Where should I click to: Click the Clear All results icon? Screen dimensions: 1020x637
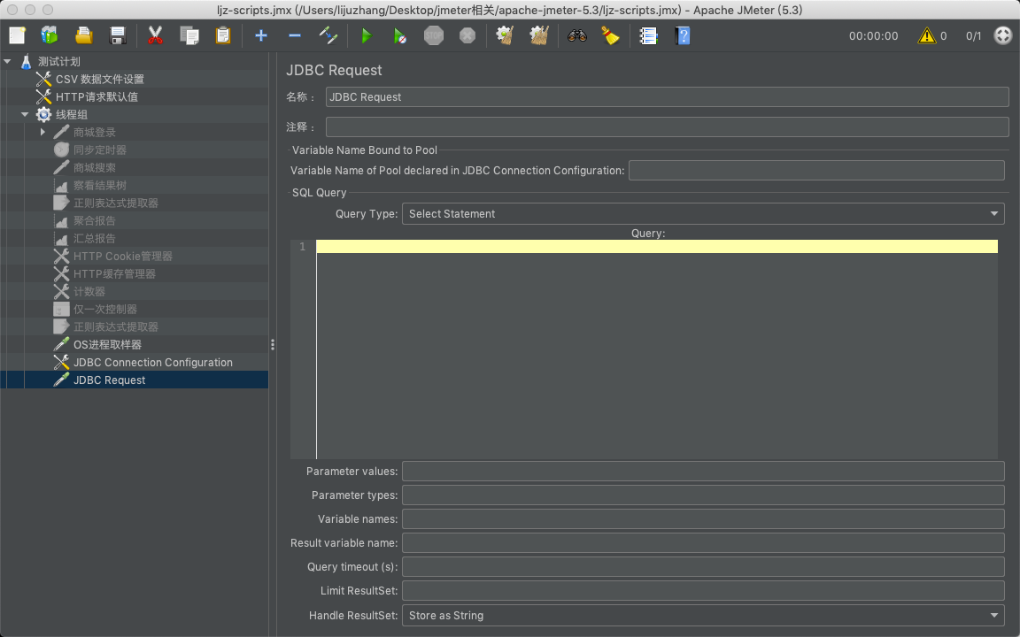[539, 35]
